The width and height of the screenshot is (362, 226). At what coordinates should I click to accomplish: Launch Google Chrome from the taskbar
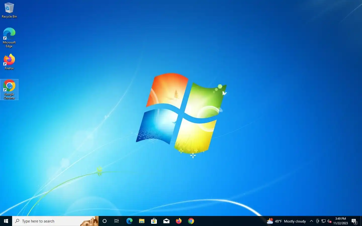[x=191, y=221]
